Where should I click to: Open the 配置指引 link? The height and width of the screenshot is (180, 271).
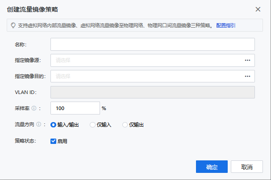click(x=226, y=25)
